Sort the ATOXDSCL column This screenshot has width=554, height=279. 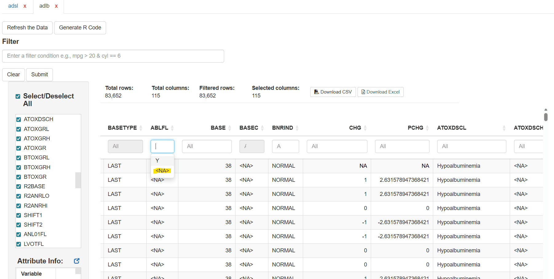click(504, 128)
